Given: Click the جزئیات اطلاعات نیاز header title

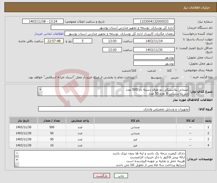Looking at the screenshot, I should click(x=197, y=7).
